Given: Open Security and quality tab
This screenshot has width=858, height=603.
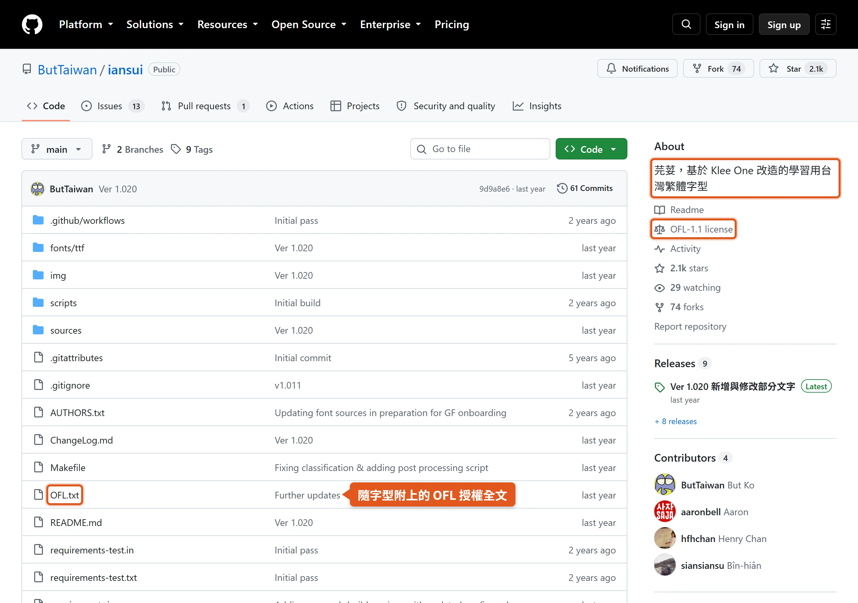Looking at the screenshot, I should (446, 106).
